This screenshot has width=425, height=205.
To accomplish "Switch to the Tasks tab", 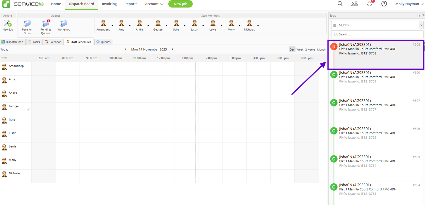I will point(34,42).
